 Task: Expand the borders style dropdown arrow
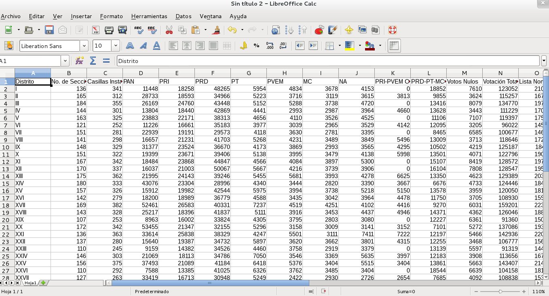(x=339, y=46)
